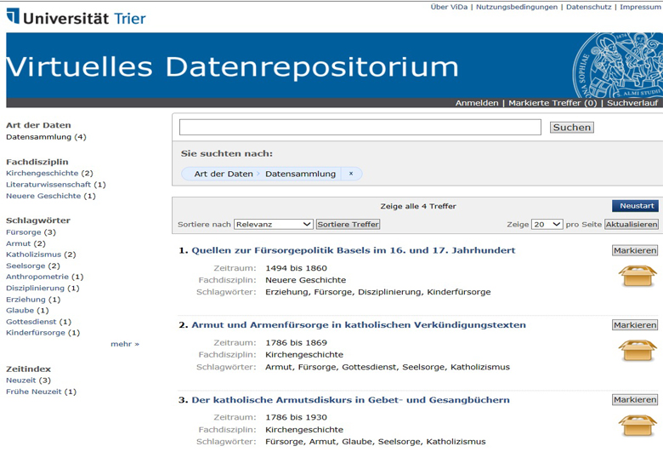Mark the katholische Armutsdiskurs result
Viewport: 663px width, 452px height.
click(x=635, y=399)
